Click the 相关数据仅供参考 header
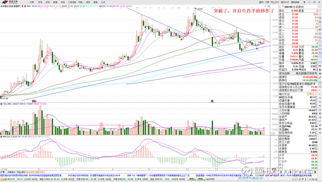Image resolution: width=322 pixels, height=182 pixels. click(306, 73)
